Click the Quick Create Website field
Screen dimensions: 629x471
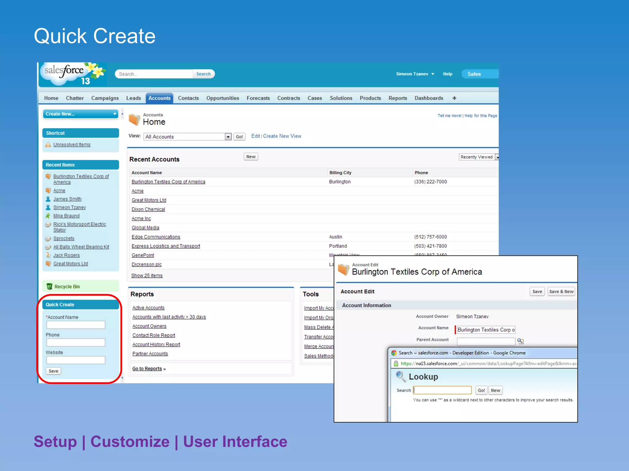click(76, 360)
